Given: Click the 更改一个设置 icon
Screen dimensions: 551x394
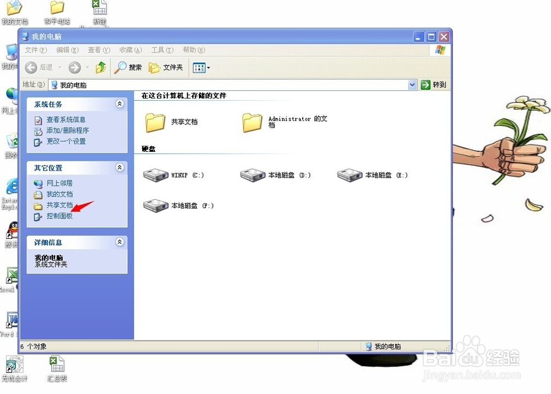Looking at the screenshot, I should click(x=38, y=142).
